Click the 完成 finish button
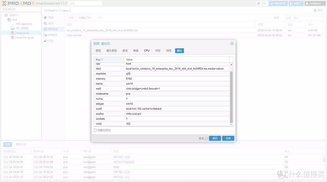327x182 pixels. click(x=228, y=138)
